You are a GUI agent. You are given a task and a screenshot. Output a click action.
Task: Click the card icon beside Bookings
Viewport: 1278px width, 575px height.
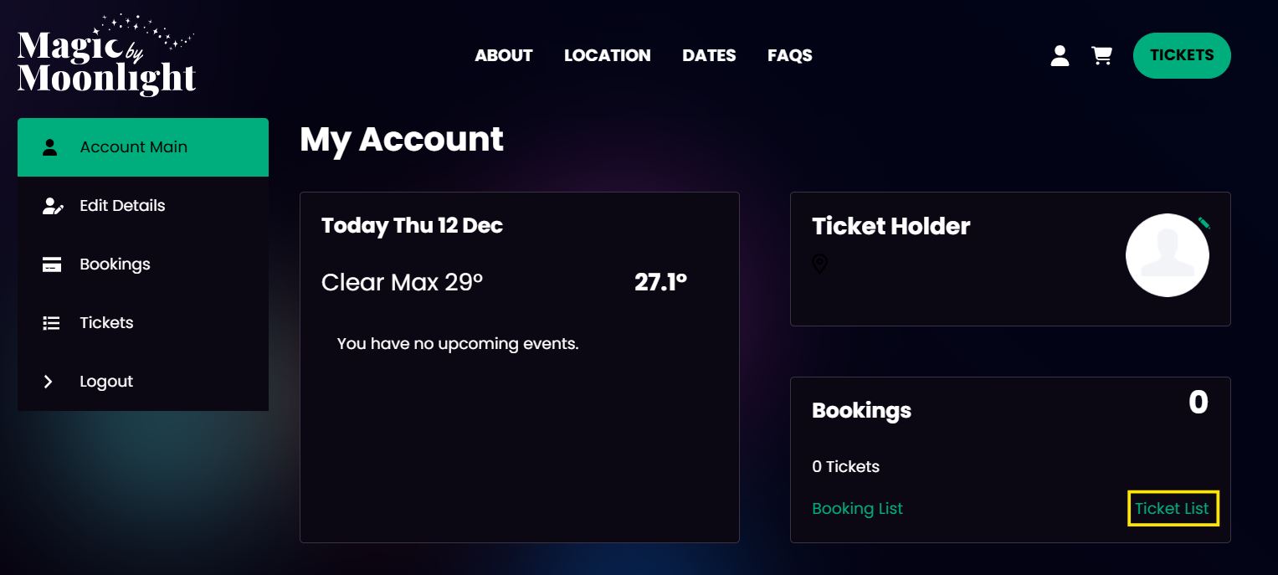tap(51, 264)
